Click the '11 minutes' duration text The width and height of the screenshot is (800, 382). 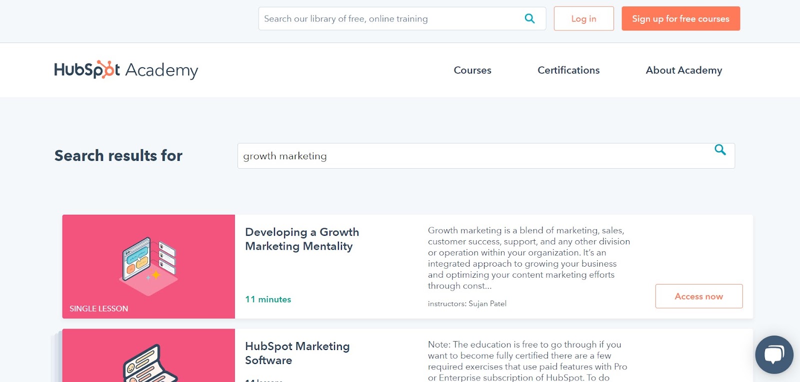point(268,299)
